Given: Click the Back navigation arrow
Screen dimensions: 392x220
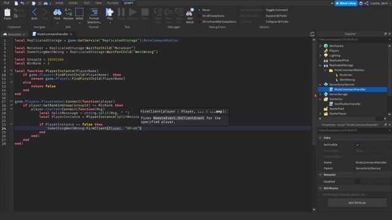Looking at the screenshot, I should pos(34,12).
